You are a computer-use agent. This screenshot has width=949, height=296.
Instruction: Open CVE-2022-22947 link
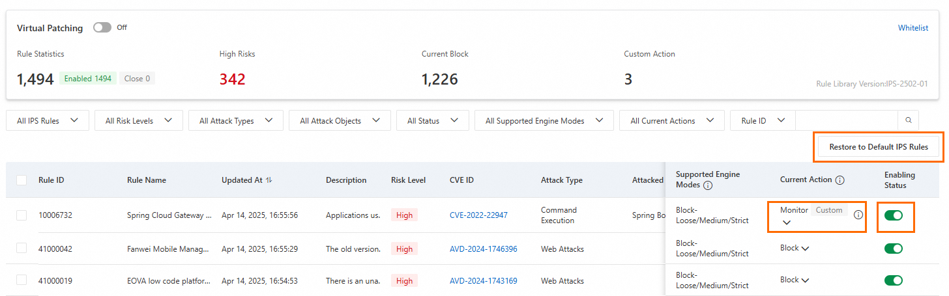[478, 215]
